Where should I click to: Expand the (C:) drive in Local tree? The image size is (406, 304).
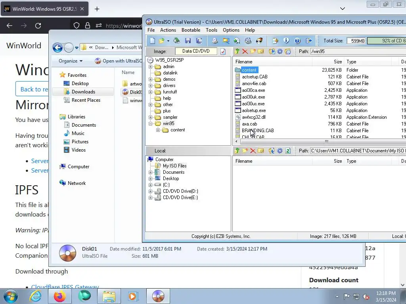[x=150, y=185]
